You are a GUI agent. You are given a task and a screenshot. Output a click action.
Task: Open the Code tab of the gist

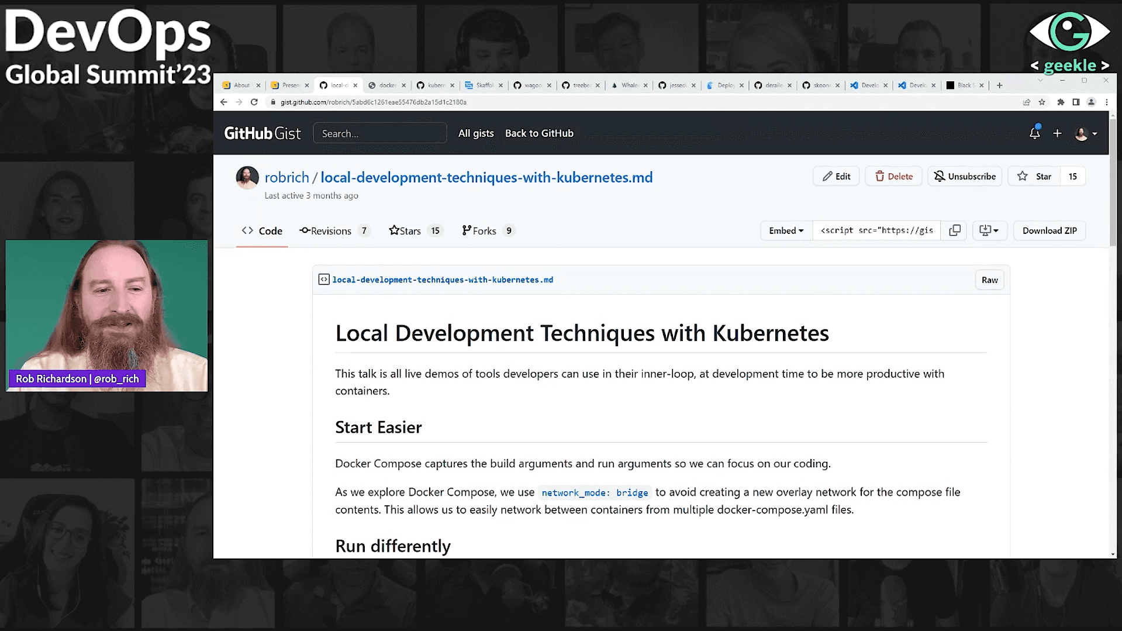click(x=262, y=231)
